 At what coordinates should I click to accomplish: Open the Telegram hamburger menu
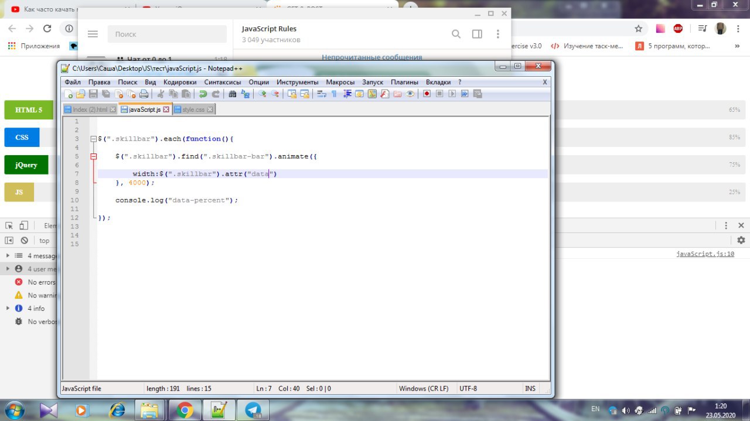pos(93,34)
